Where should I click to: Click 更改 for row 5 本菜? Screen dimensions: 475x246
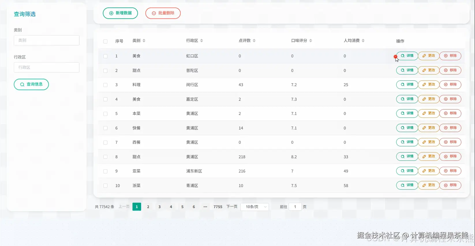point(429,113)
